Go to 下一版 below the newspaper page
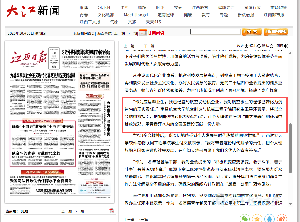Viewport: 300px width, 222px height. click(79, 211)
